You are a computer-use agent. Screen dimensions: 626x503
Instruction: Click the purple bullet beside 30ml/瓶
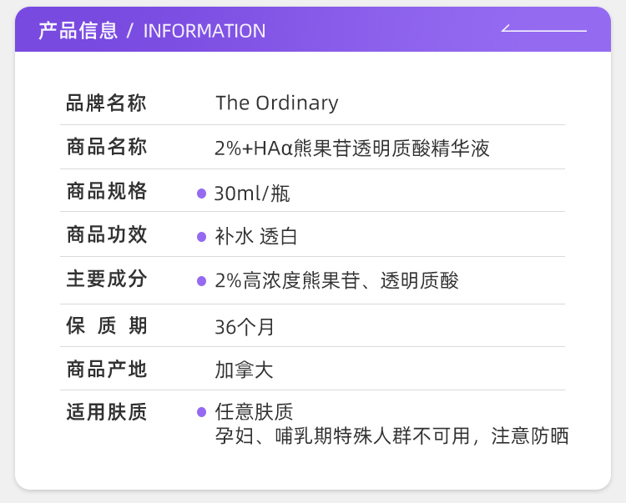point(201,194)
